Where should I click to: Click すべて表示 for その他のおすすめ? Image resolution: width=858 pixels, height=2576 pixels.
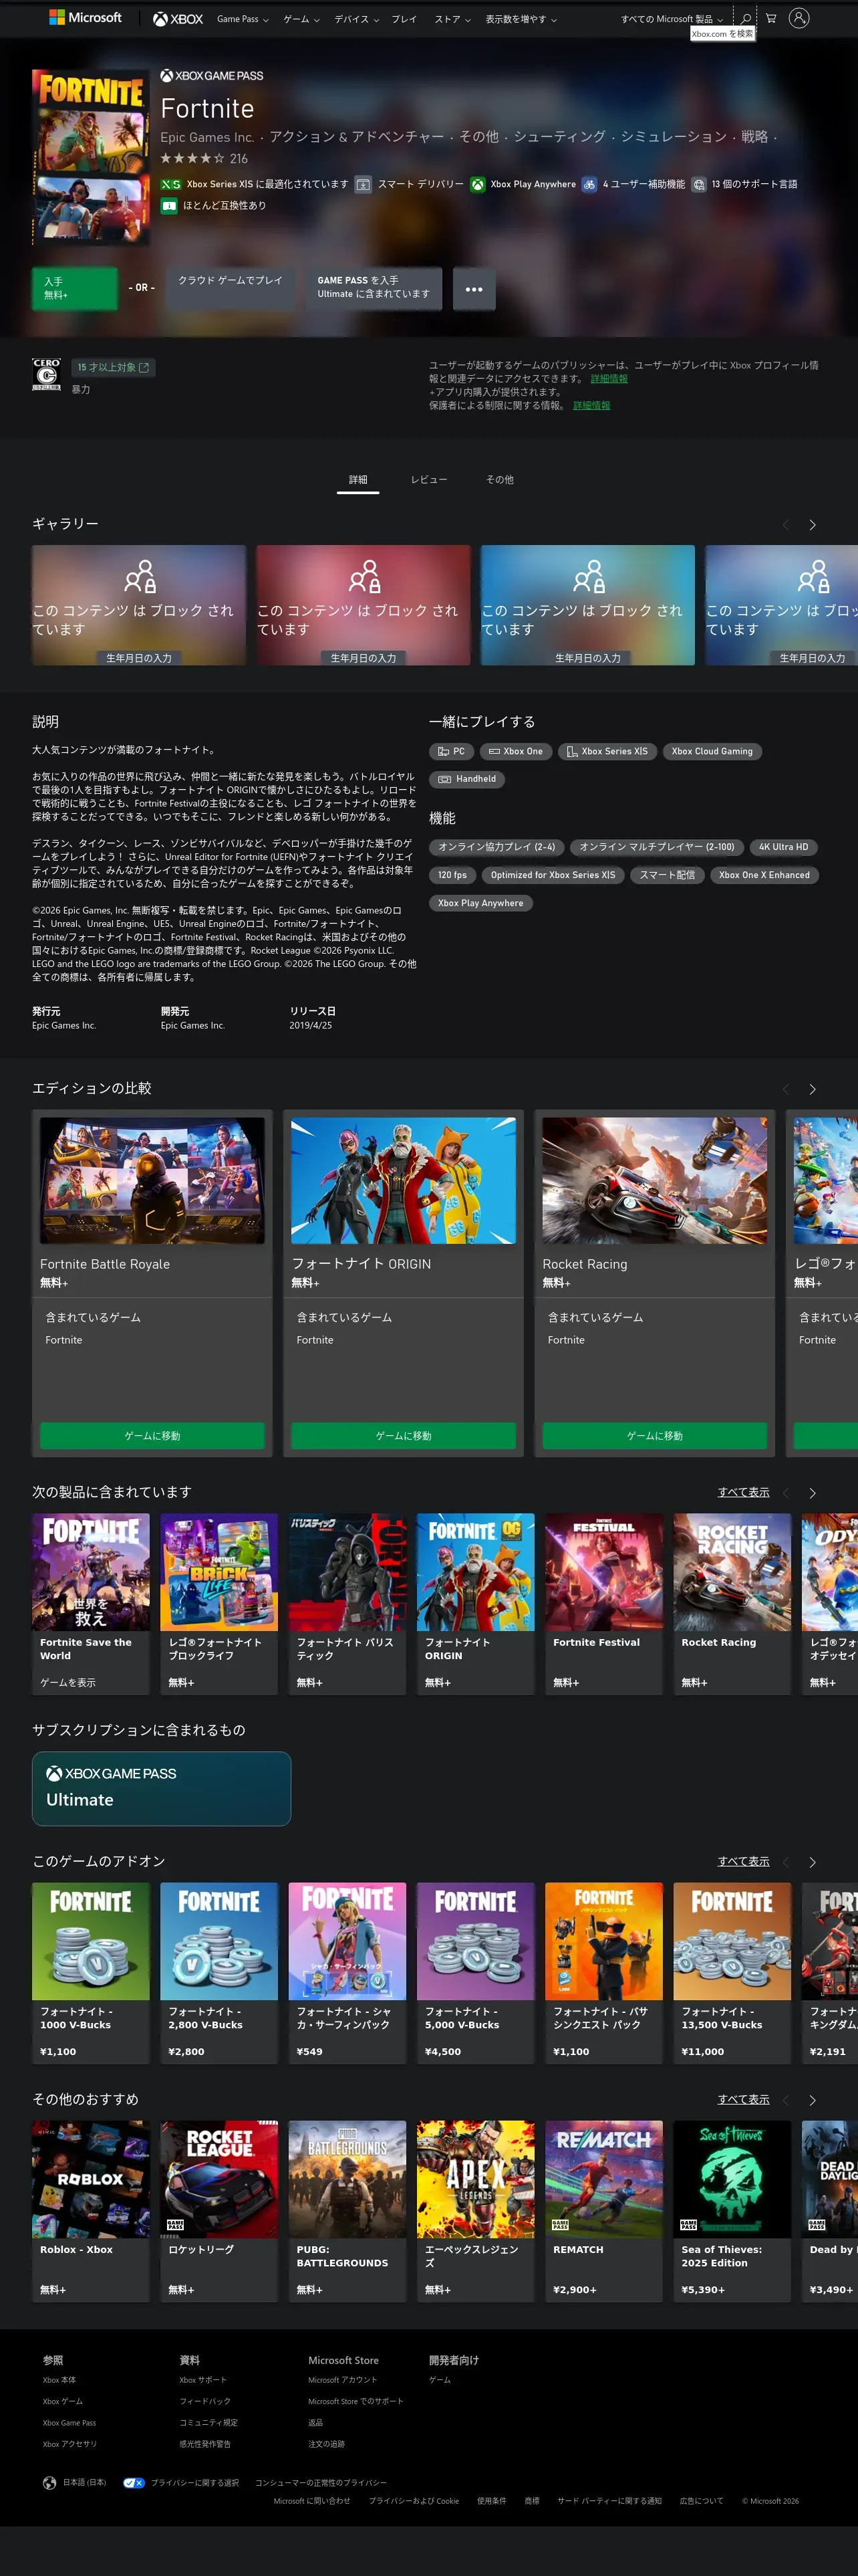pos(743,2100)
